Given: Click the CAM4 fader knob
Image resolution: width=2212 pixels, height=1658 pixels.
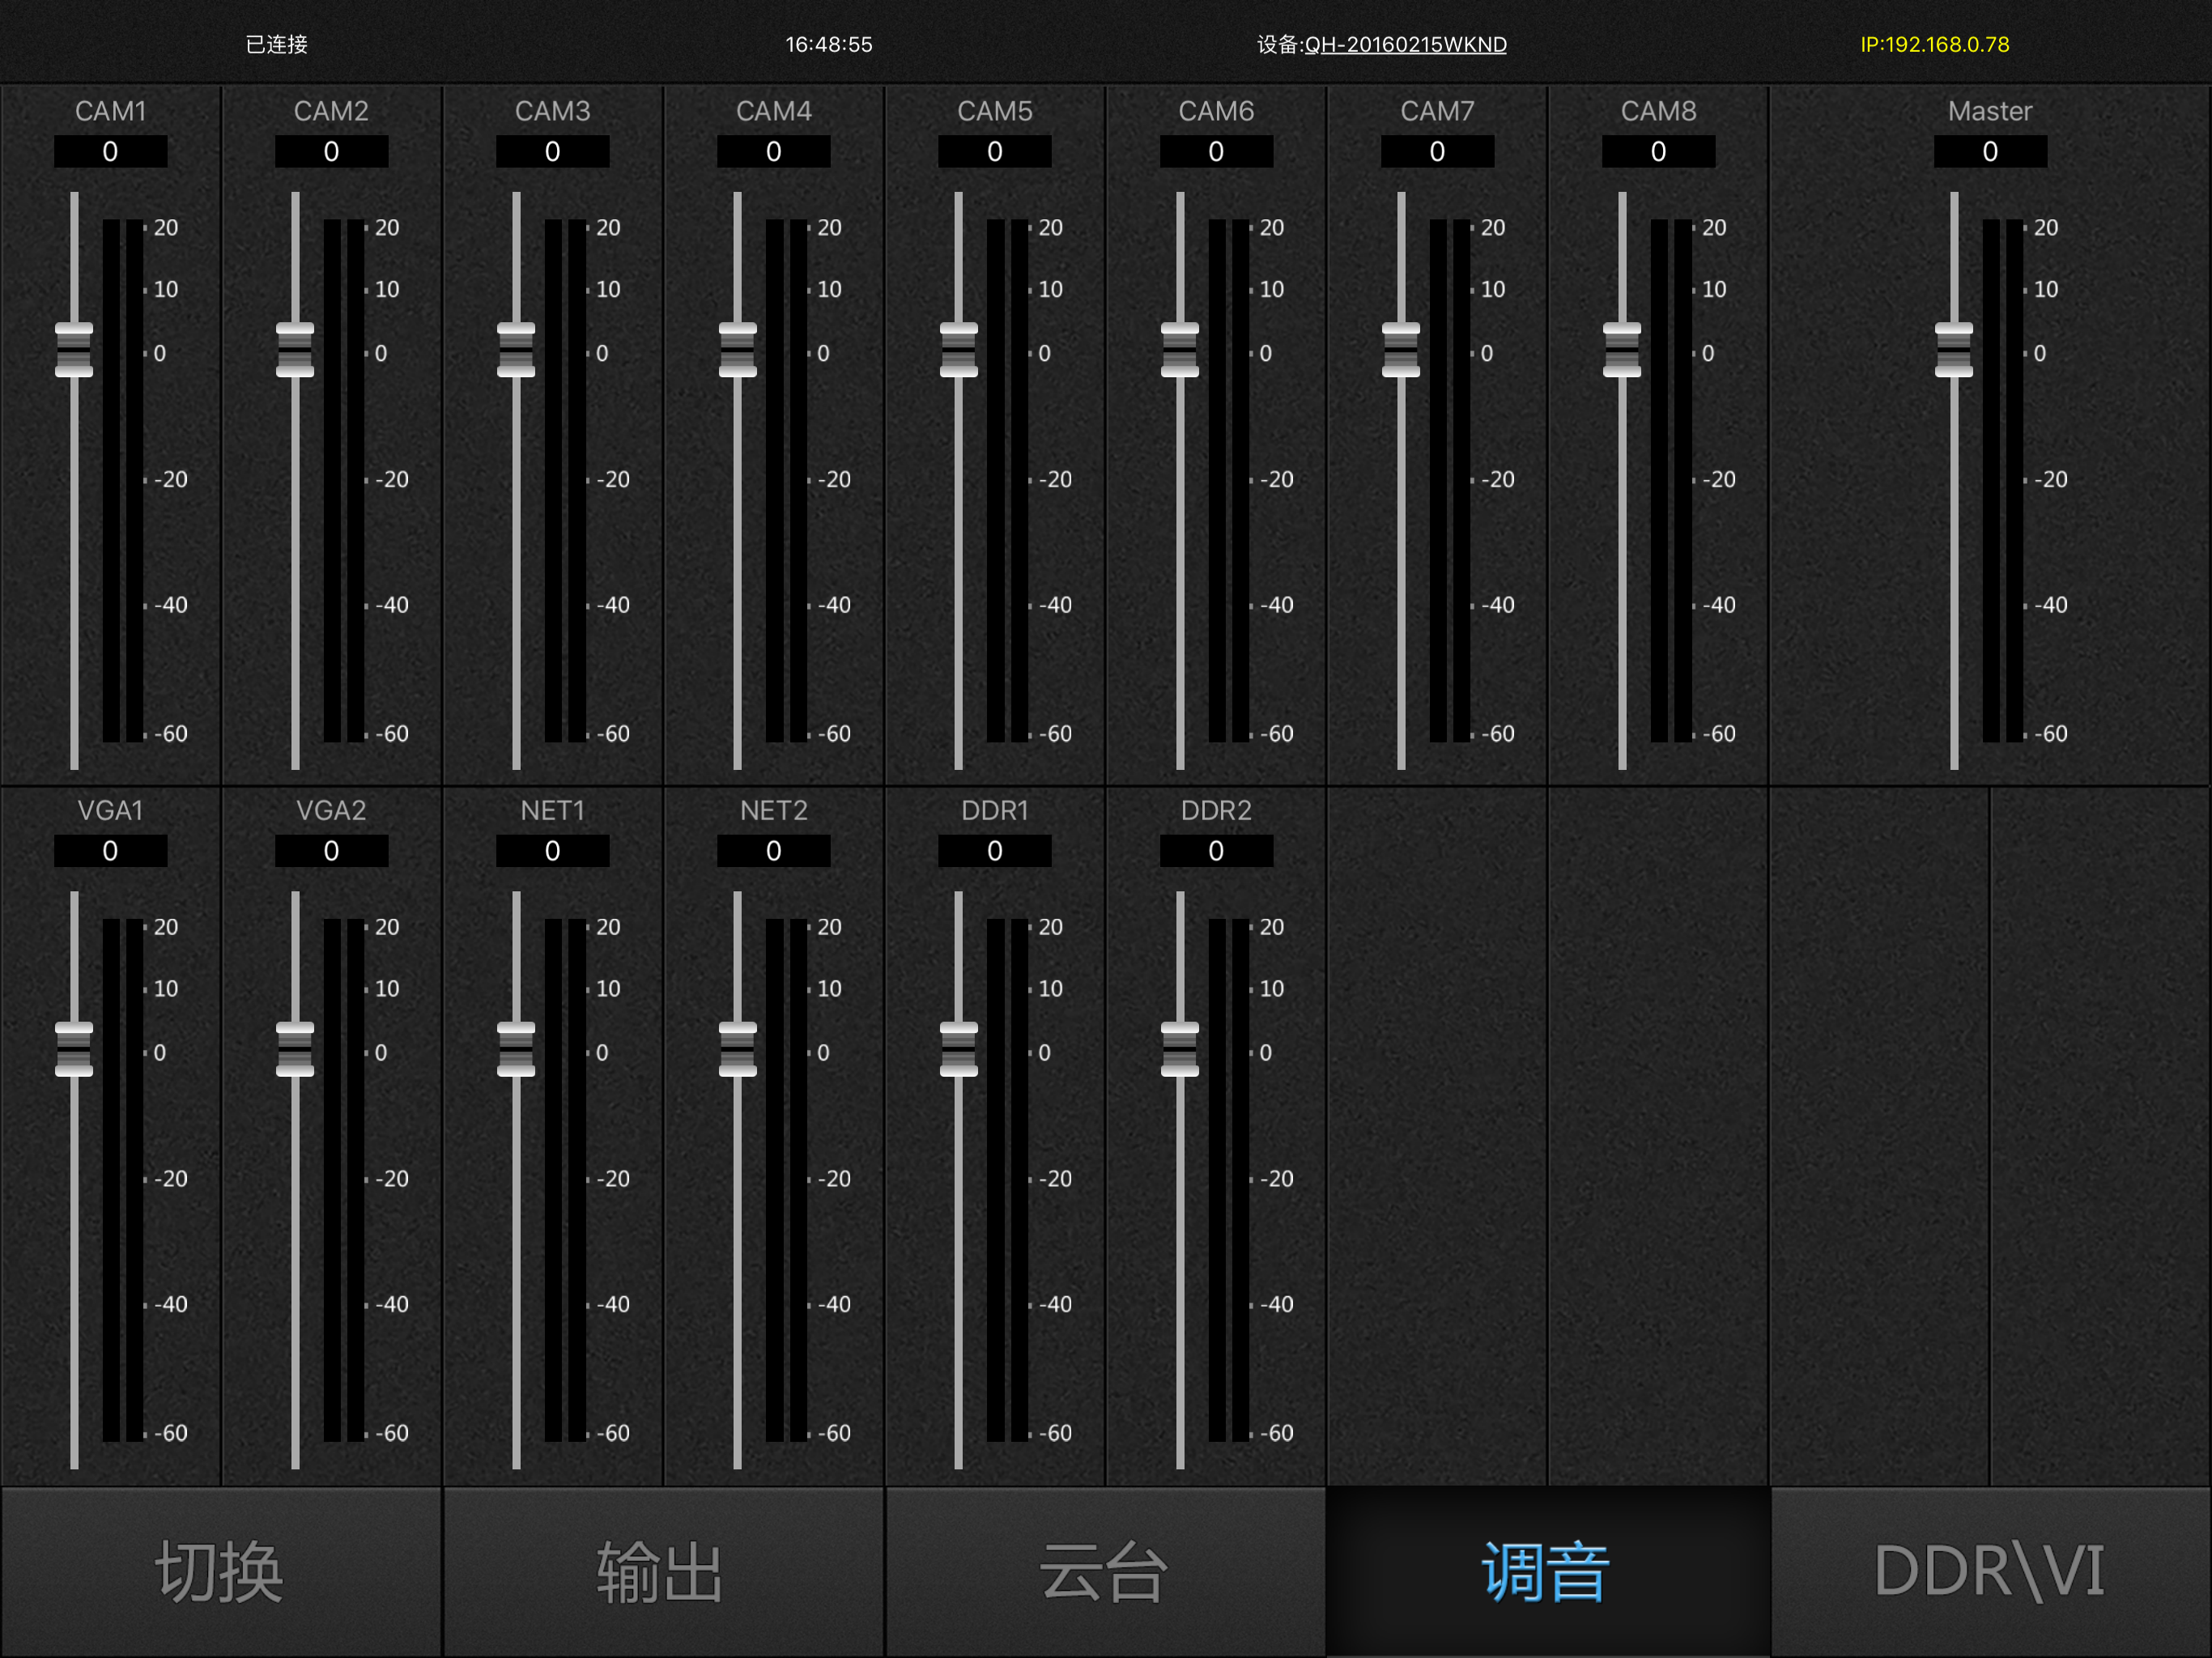Looking at the screenshot, I should tap(738, 350).
